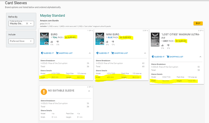Click the EURO card title
209x123 pixels.
(54, 34)
